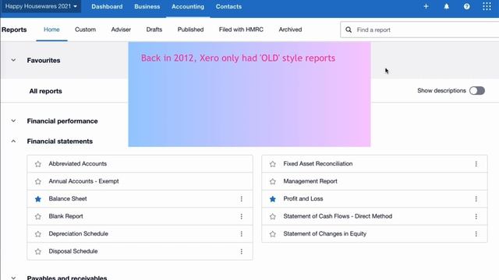
Task: Star the Disposal Schedule report
Action: pyautogui.click(x=38, y=251)
